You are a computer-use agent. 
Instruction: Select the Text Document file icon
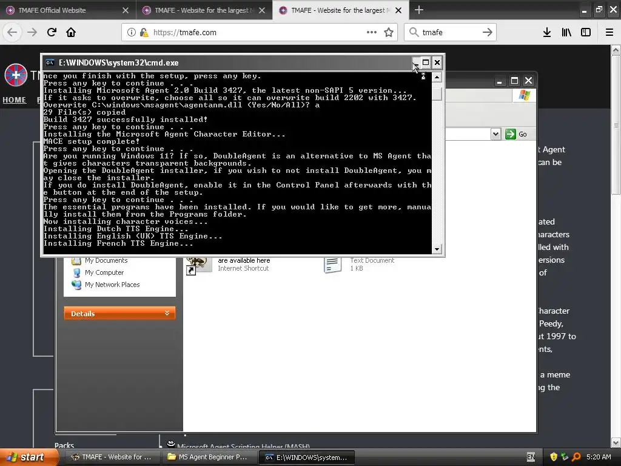point(333,265)
